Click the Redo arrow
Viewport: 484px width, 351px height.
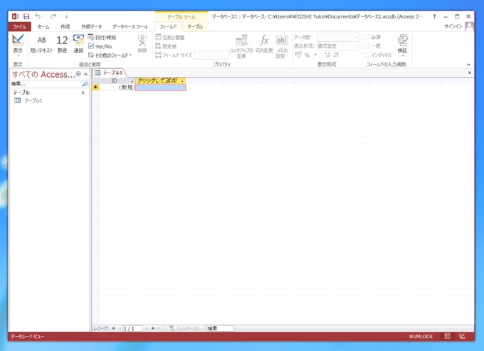pyautogui.click(x=53, y=16)
